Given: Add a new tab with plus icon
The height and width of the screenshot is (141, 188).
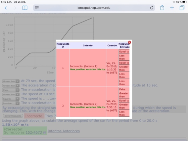Looking at the screenshot, I should click(172, 8).
